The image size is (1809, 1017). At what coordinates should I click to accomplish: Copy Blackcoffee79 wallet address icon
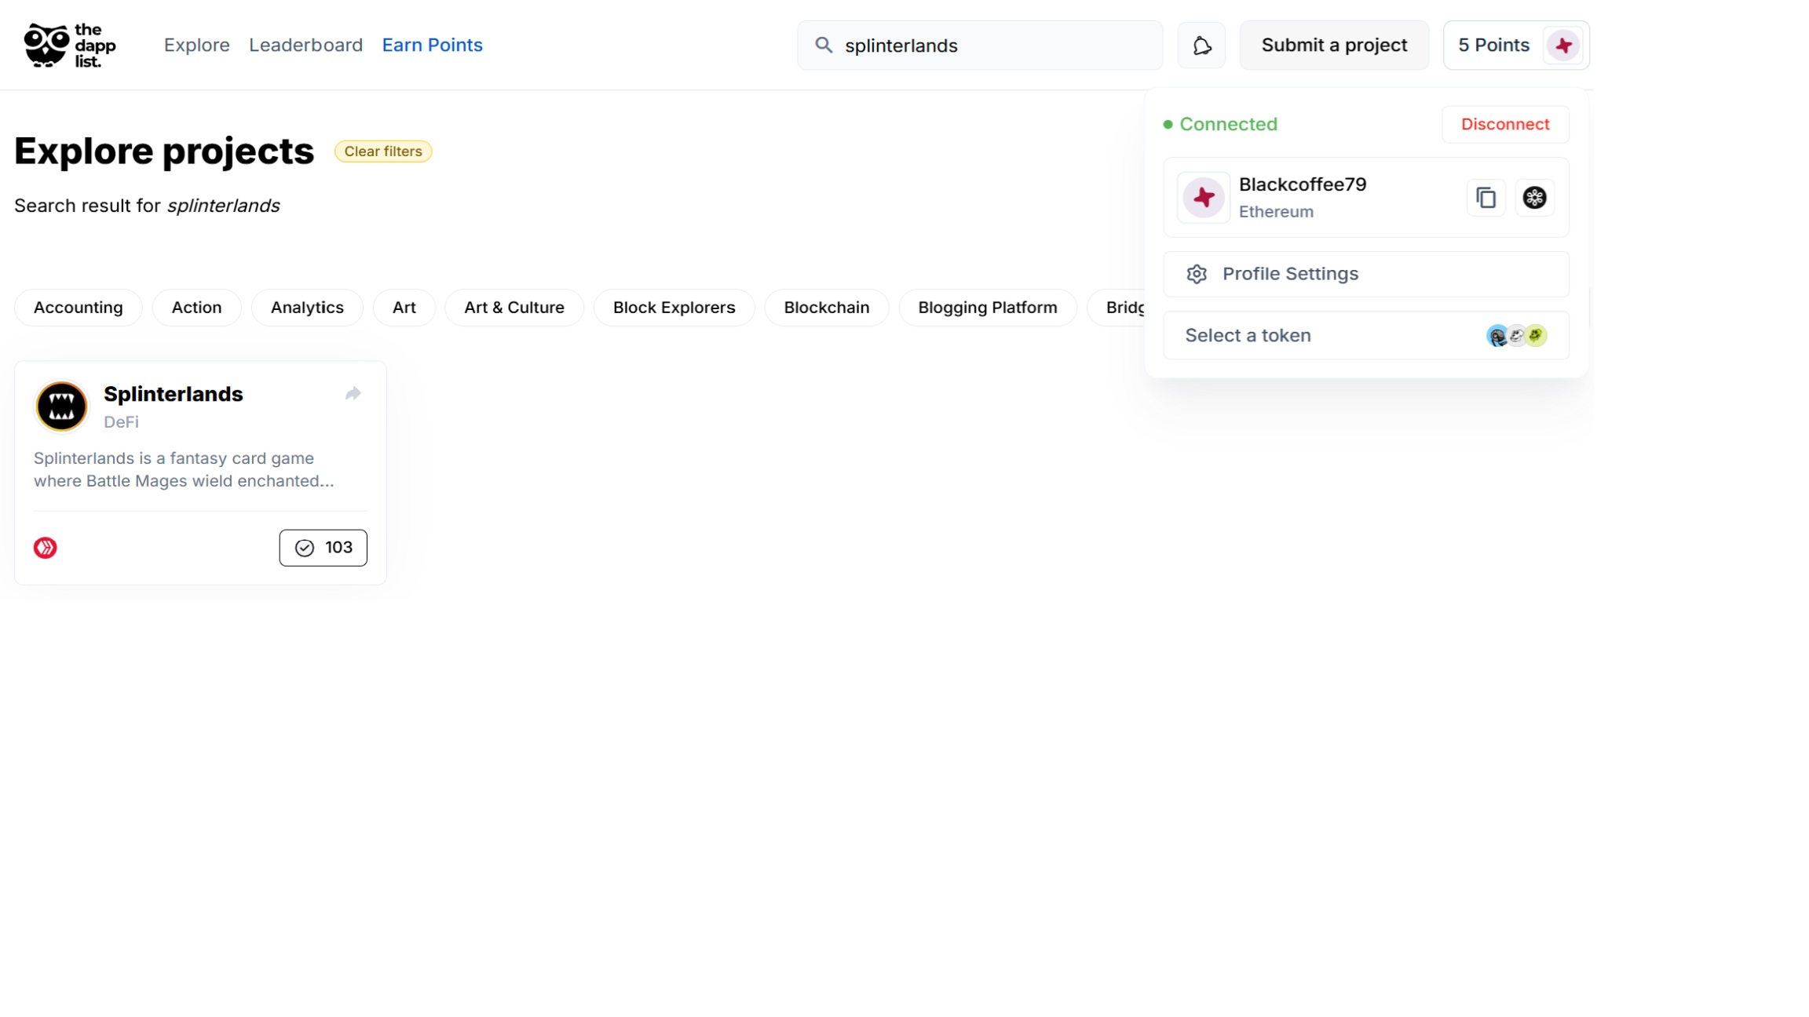[1486, 198]
